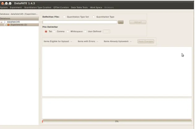Open the Work Space menu
The width and height of the screenshot is (195, 129).
click(x=96, y=7)
